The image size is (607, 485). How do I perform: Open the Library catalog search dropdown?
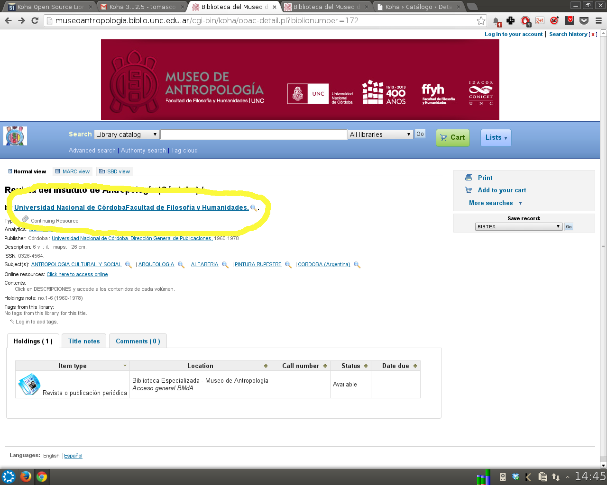127,135
